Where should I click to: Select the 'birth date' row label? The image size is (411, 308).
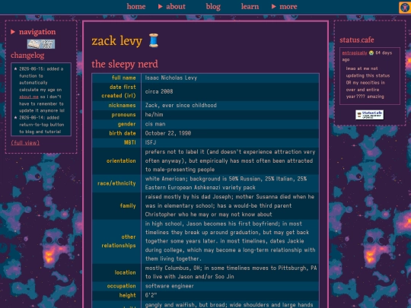coord(123,133)
